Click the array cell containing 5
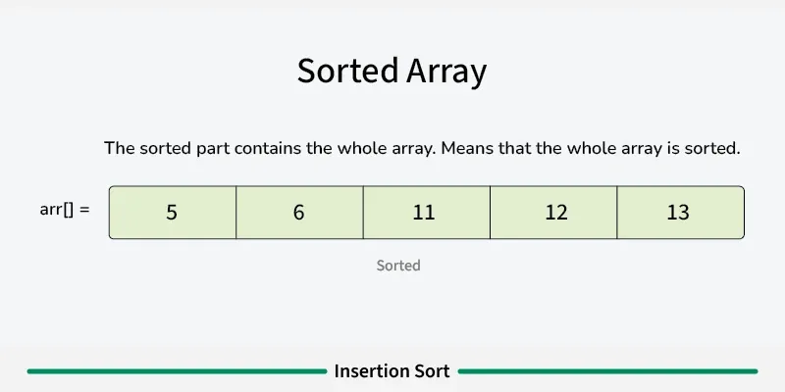This screenshot has width=785, height=392. pyautogui.click(x=172, y=213)
